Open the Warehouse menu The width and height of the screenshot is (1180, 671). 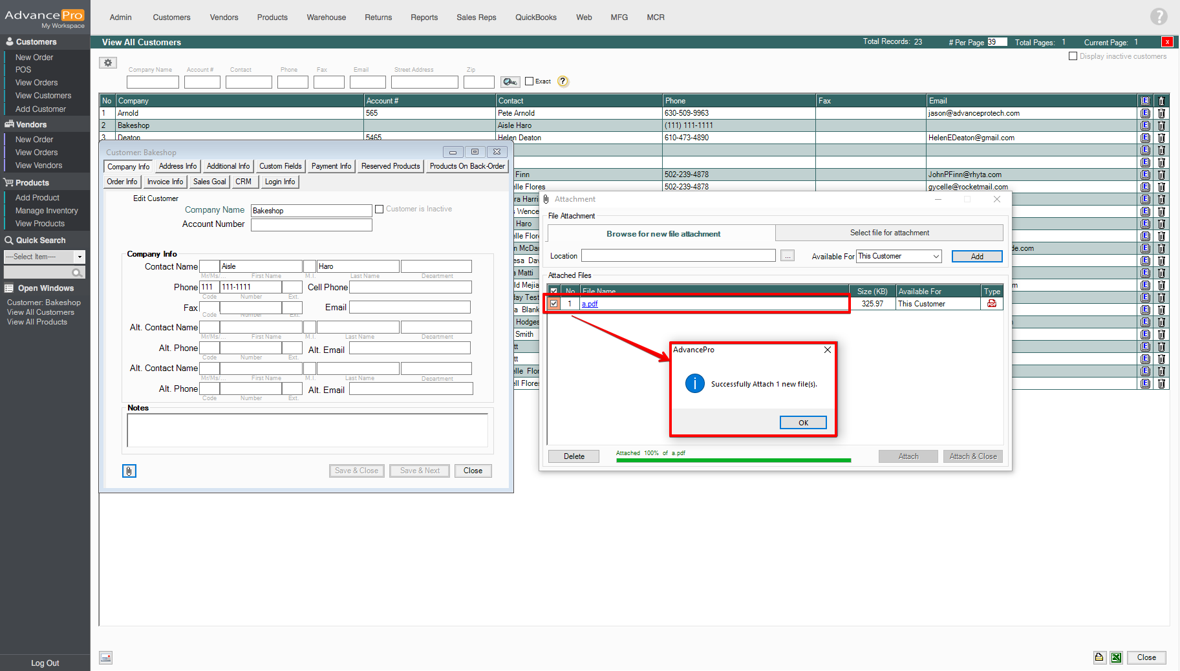[326, 17]
